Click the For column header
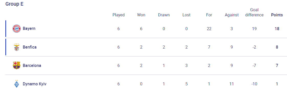 pos(209,15)
